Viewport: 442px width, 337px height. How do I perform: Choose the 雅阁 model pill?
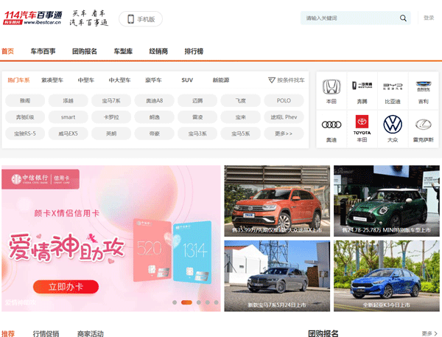click(25, 100)
